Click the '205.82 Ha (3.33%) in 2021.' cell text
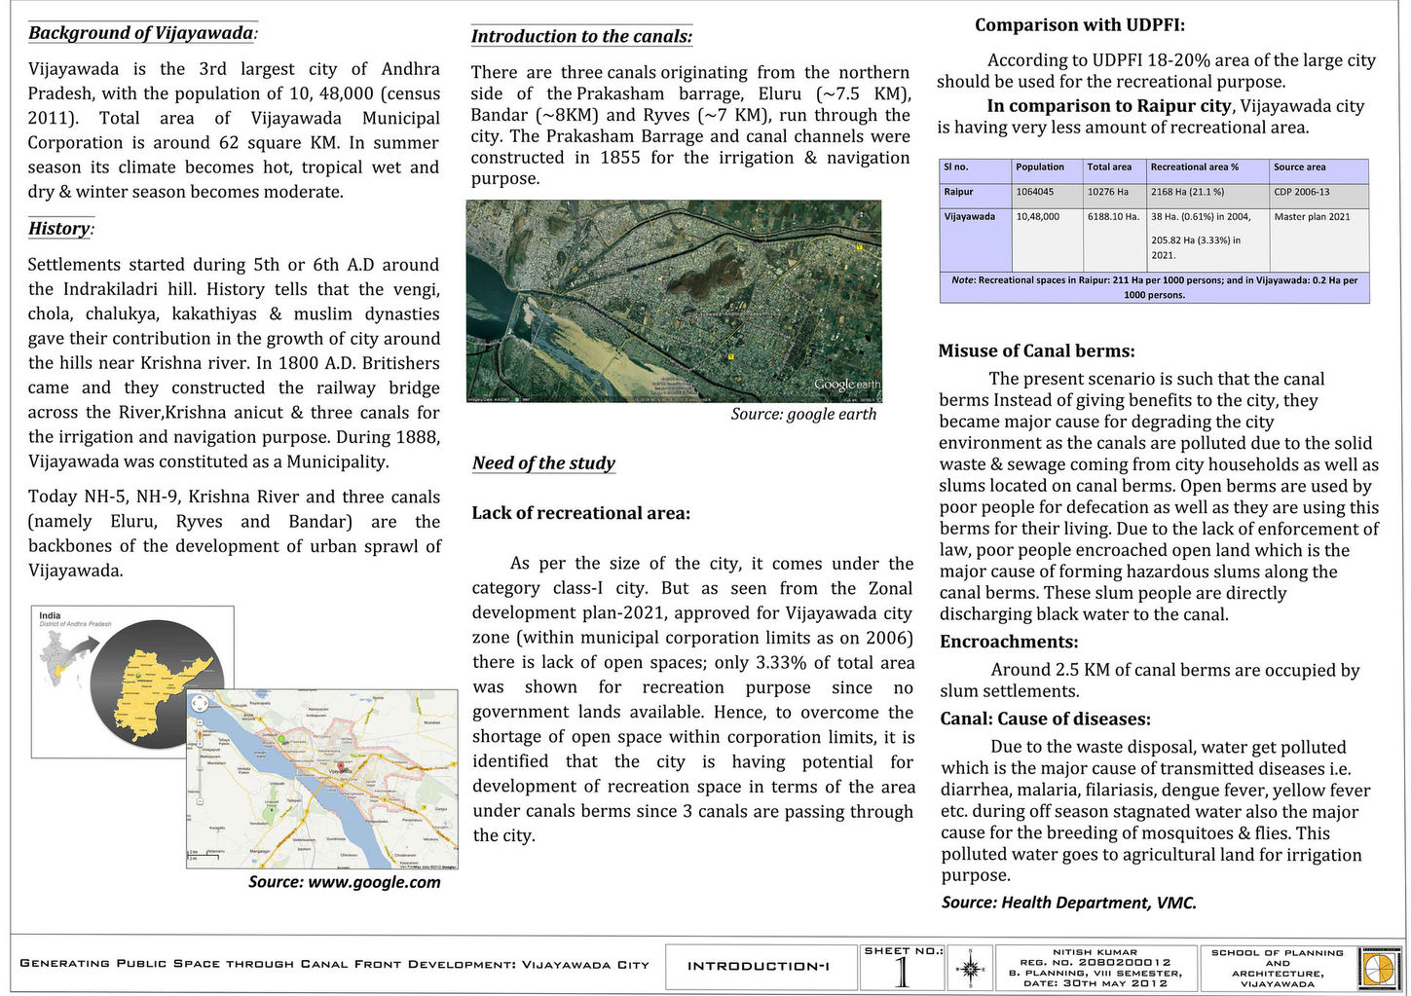 click(1196, 247)
